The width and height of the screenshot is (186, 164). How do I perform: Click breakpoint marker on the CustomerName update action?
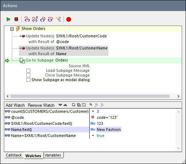coord(24,48)
